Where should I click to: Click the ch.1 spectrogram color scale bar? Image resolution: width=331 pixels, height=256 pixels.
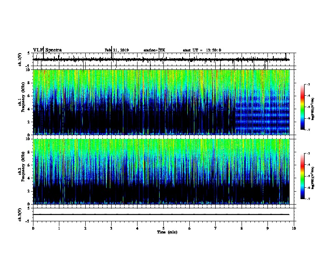pos(302,107)
